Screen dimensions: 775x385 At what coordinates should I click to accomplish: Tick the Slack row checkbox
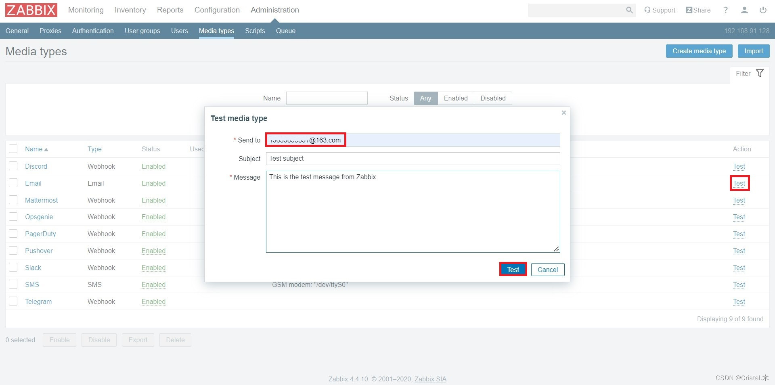coord(13,267)
